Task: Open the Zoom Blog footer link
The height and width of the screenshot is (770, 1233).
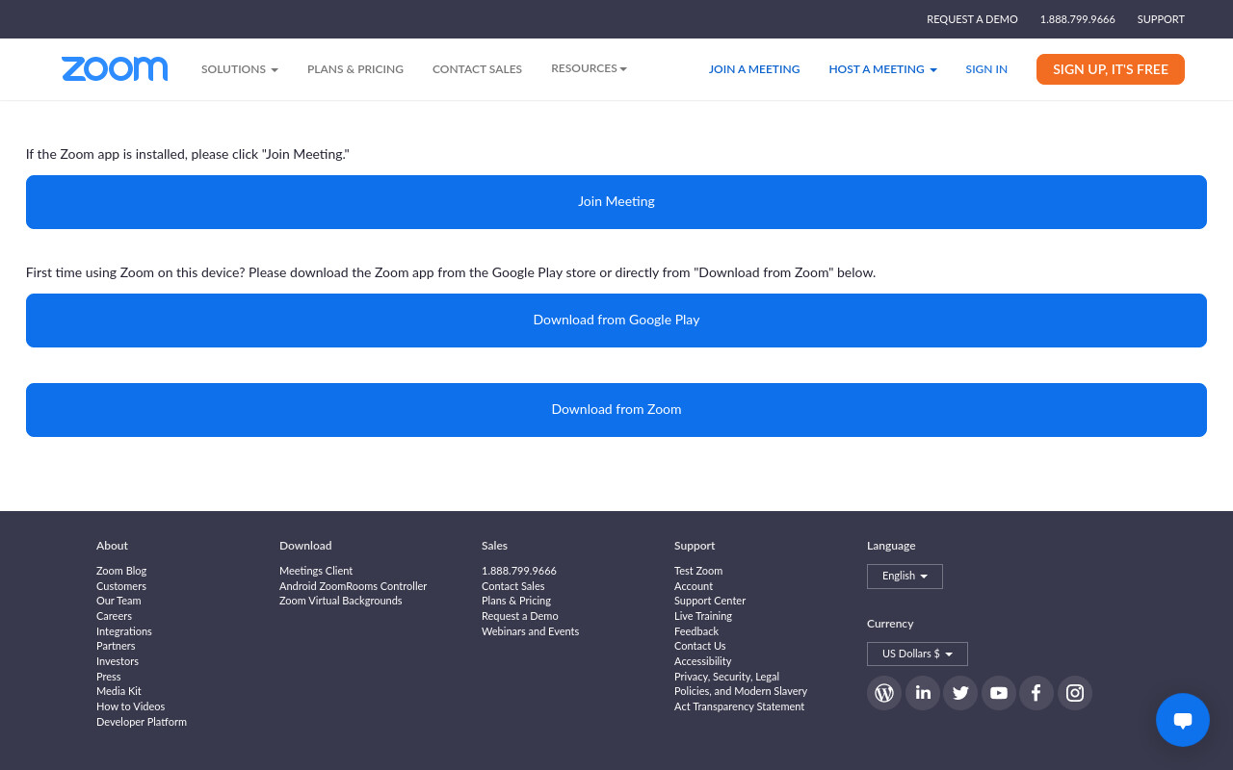Action: point(121,571)
